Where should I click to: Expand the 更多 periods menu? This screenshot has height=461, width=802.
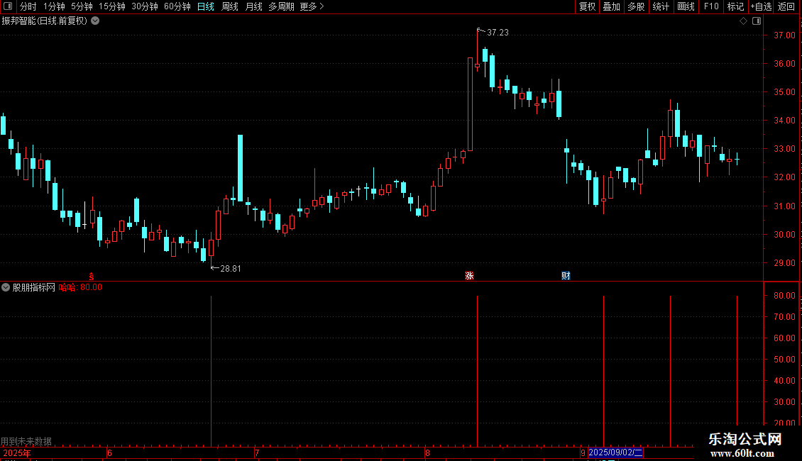312,6
